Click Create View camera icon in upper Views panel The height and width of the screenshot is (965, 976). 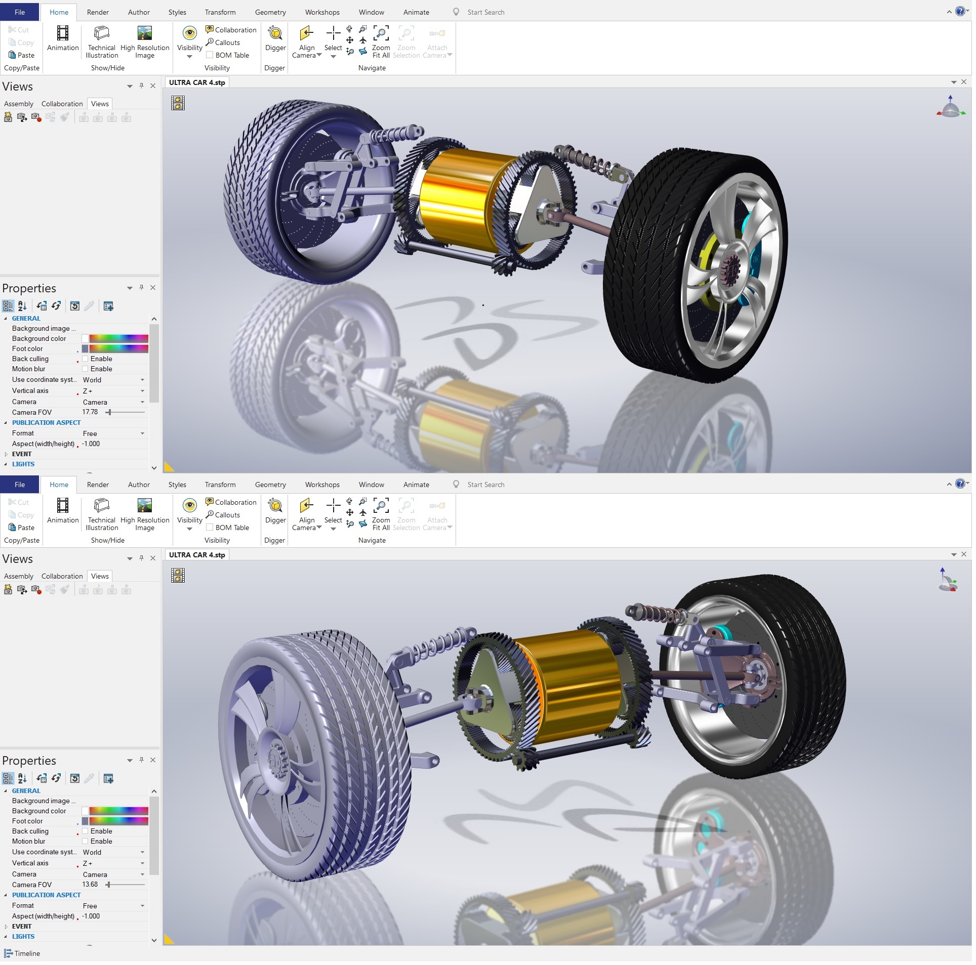8,118
